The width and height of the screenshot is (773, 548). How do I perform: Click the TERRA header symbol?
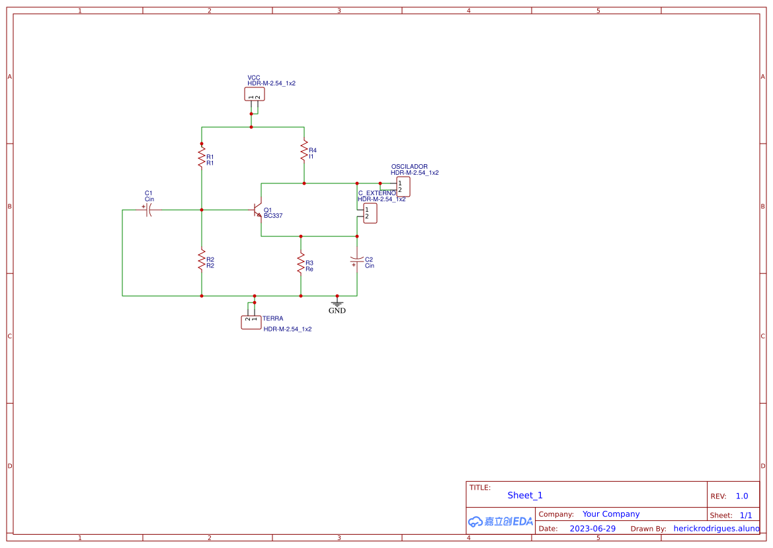(251, 322)
